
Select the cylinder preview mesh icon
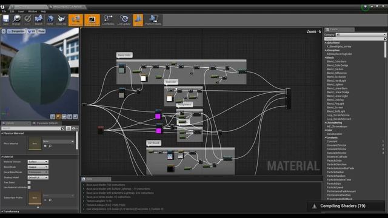pyautogui.click(x=53, y=116)
